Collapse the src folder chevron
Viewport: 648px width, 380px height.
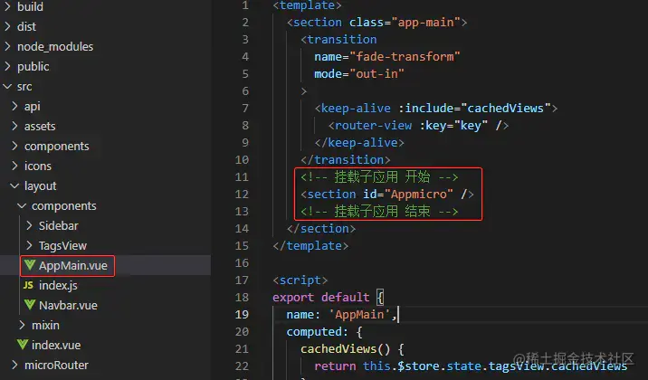point(7,86)
